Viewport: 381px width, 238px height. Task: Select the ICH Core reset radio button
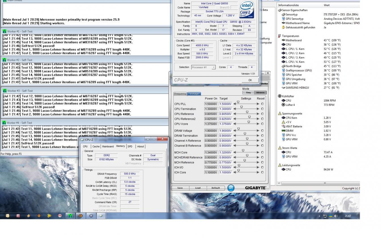[262, 172]
